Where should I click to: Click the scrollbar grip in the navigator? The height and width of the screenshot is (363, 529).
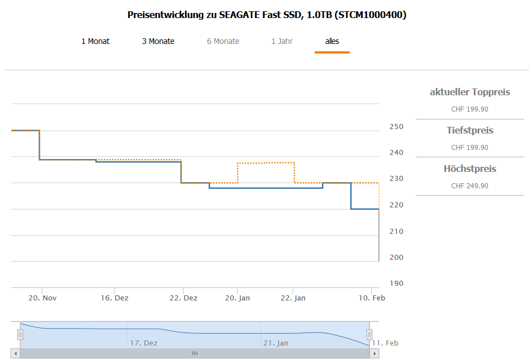click(x=195, y=353)
